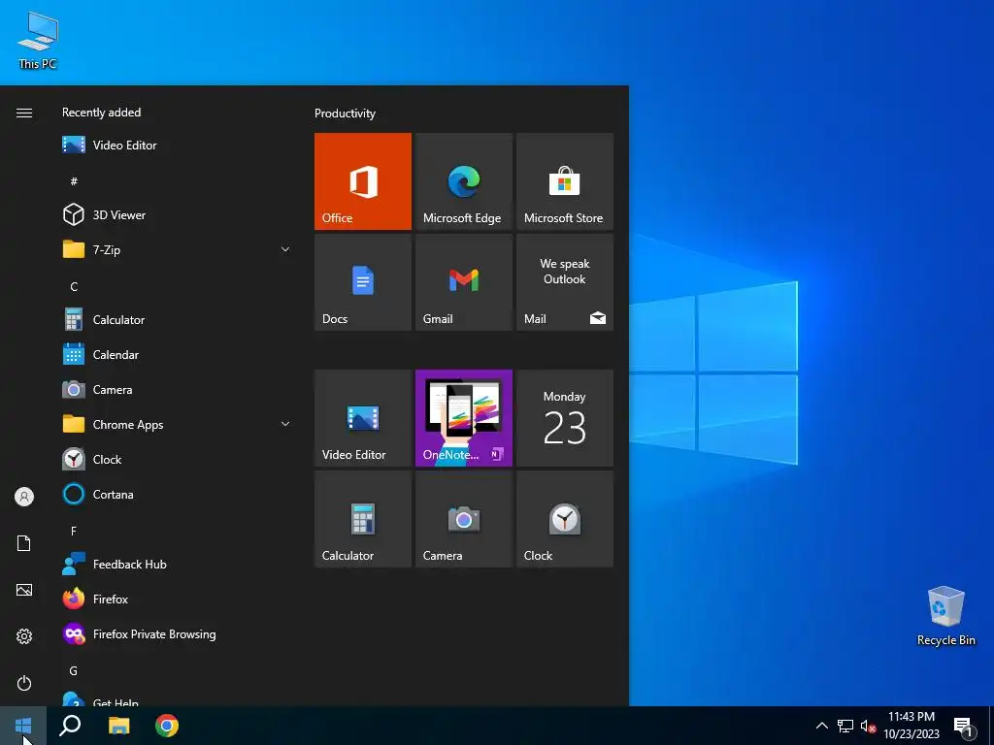Open the Gmail tile
Image resolution: width=994 pixels, height=745 pixels.
coord(463,282)
